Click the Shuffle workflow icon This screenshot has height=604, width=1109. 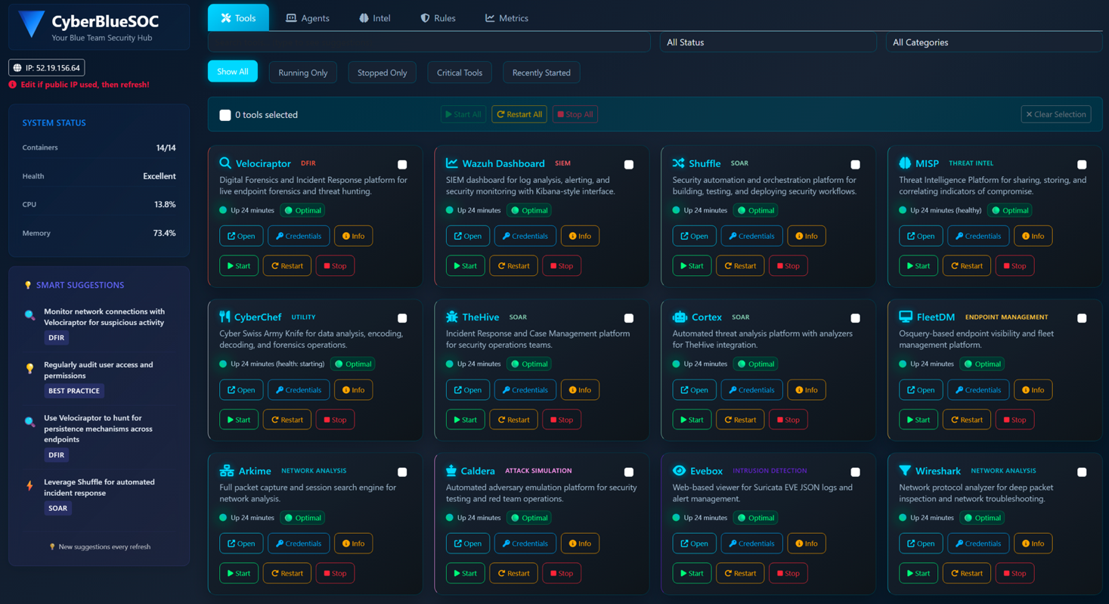677,163
